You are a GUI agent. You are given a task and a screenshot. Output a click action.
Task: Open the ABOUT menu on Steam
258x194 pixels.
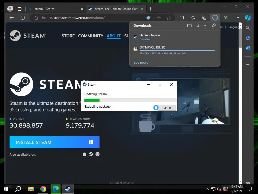coord(114,36)
